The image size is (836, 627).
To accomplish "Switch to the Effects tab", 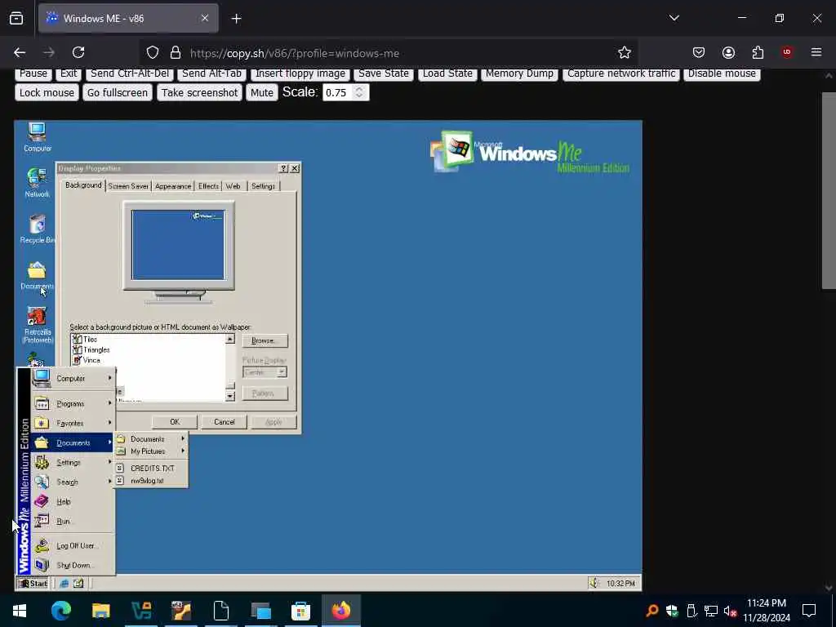I will pos(208,186).
